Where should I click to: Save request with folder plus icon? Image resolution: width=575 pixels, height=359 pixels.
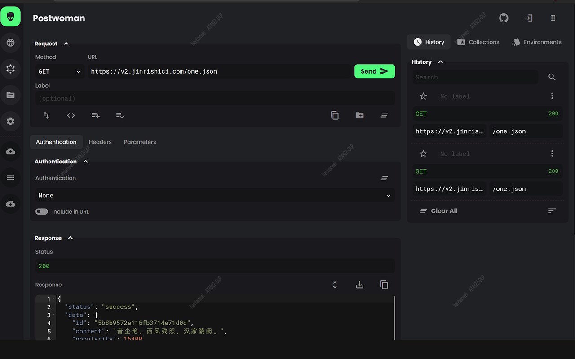click(360, 115)
